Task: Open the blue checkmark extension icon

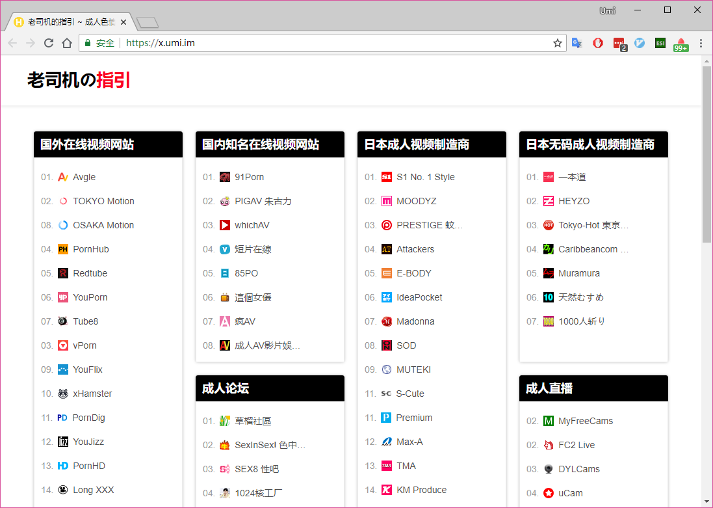Action: [640, 43]
